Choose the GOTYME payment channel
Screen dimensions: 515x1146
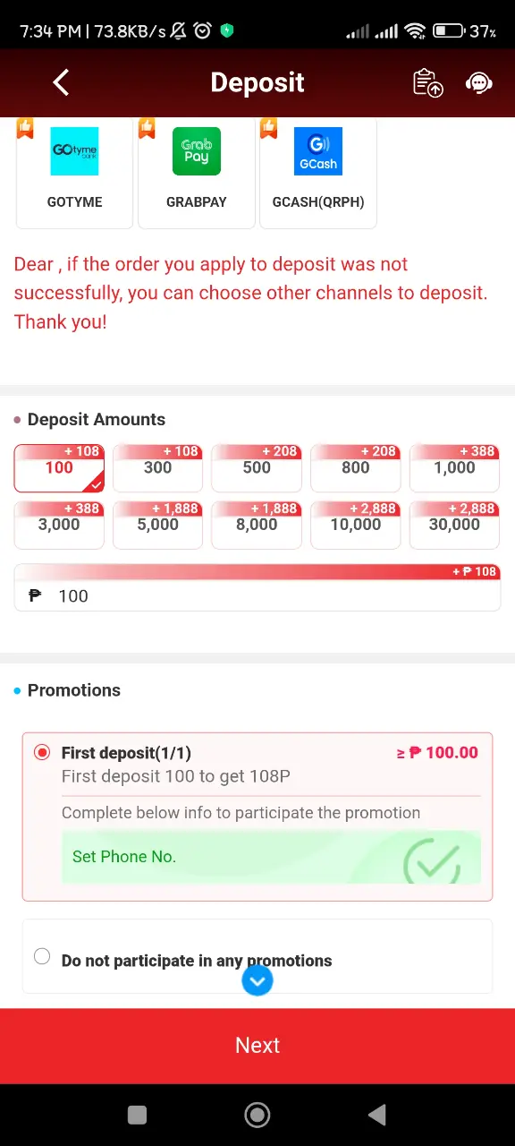click(x=74, y=172)
